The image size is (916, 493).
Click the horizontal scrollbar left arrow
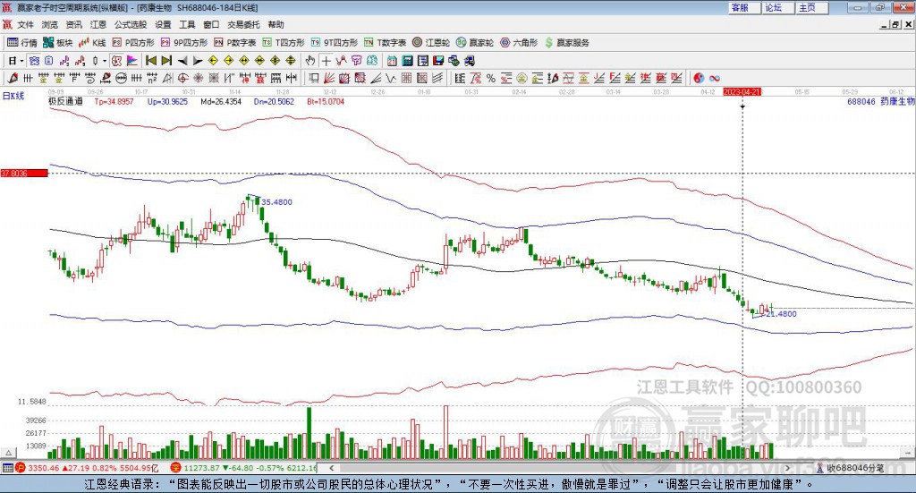pyautogui.click(x=332, y=468)
